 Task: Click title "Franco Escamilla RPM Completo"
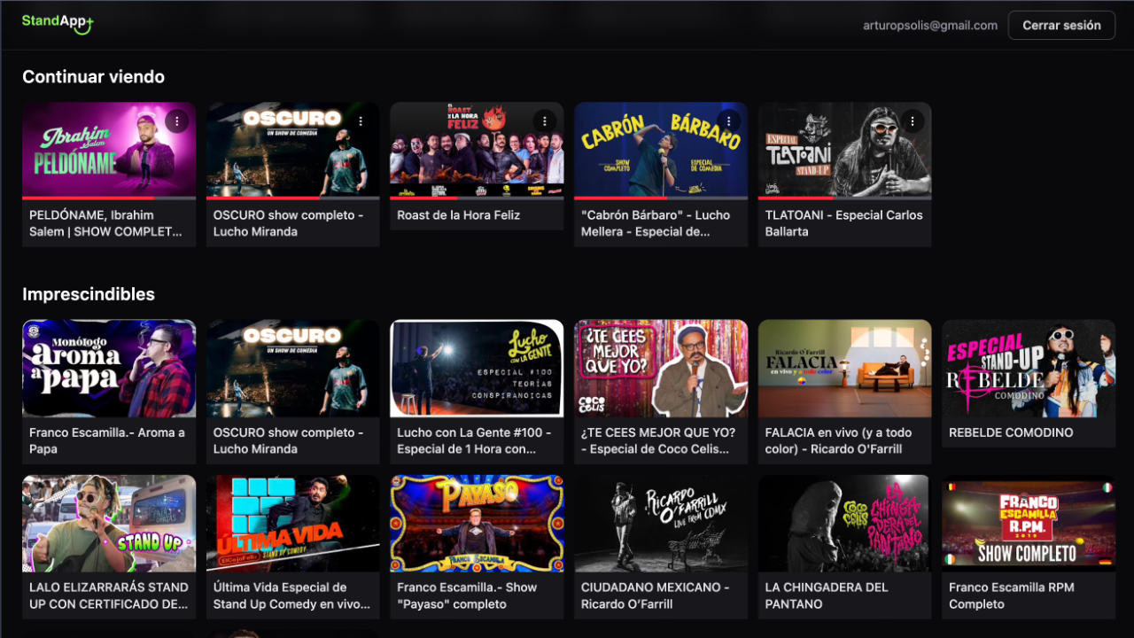(1012, 595)
